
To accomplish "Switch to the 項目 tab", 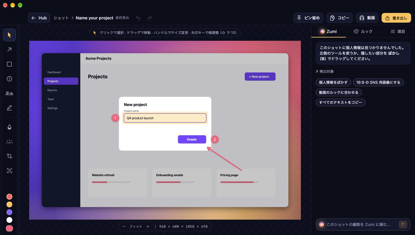I will click(x=398, y=32).
